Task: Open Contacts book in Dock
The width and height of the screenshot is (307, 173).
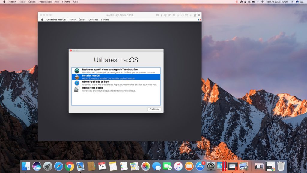Action: pos(91,166)
